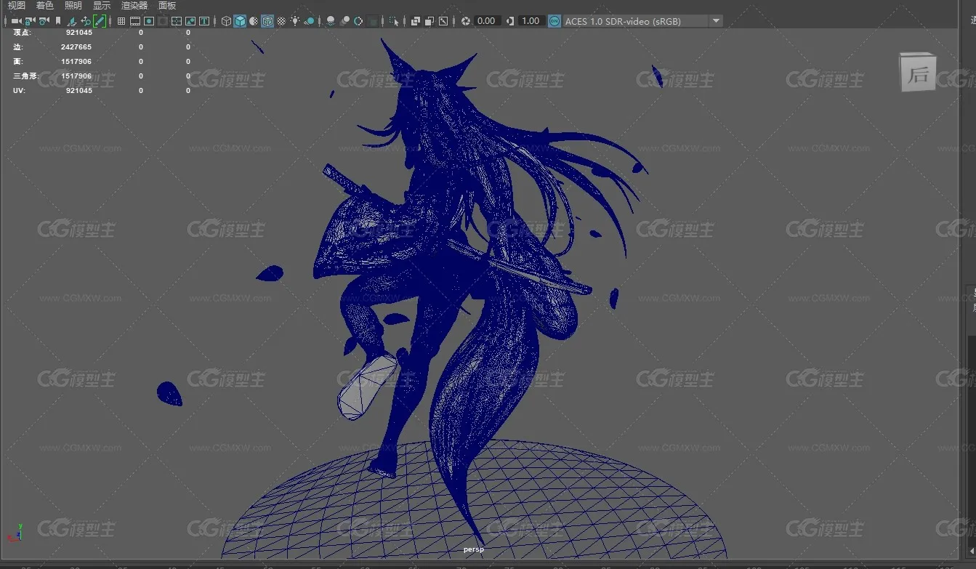This screenshot has width=976, height=569.
Task: Click the Gamma half-circle icon
Action: [x=510, y=21]
